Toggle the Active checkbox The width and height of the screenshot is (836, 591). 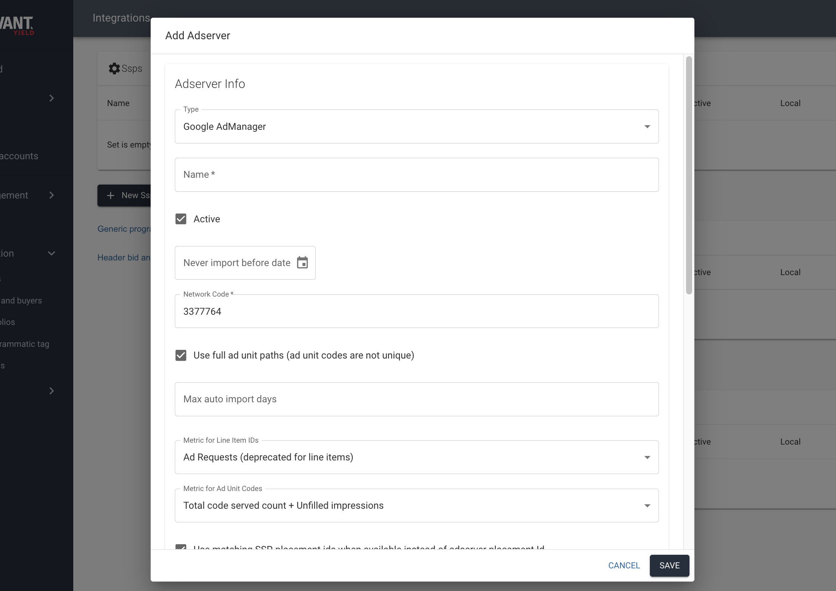coord(181,219)
